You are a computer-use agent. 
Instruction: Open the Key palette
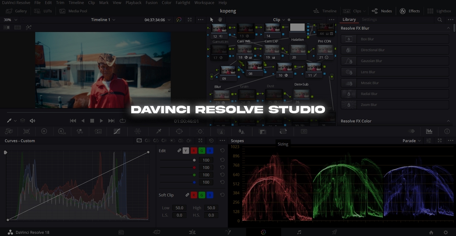point(263,131)
